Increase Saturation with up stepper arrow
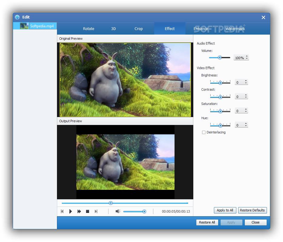283x242 pixels. (246, 109)
